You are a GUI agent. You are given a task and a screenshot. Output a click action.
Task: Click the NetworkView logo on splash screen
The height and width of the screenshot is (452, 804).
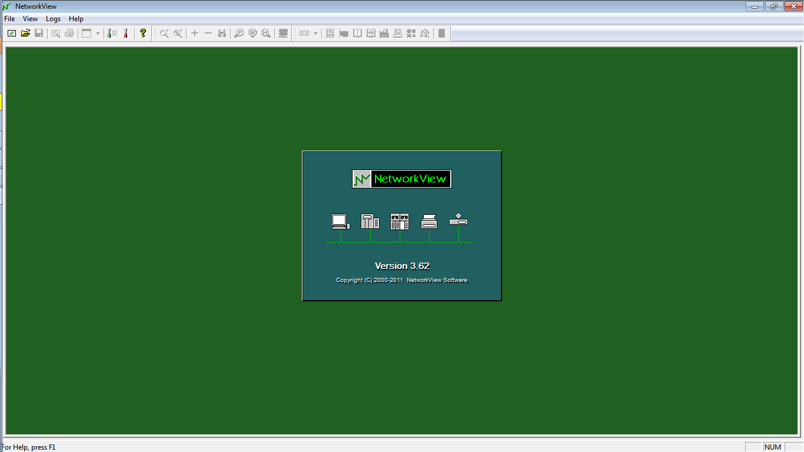tap(401, 179)
